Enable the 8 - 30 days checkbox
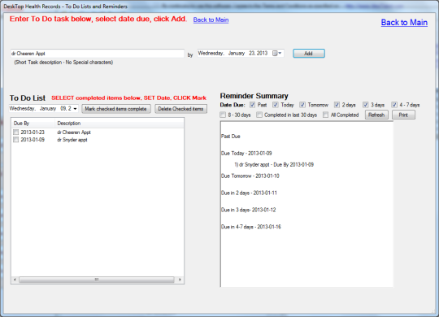The width and height of the screenshot is (439, 317). click(223, 115)
